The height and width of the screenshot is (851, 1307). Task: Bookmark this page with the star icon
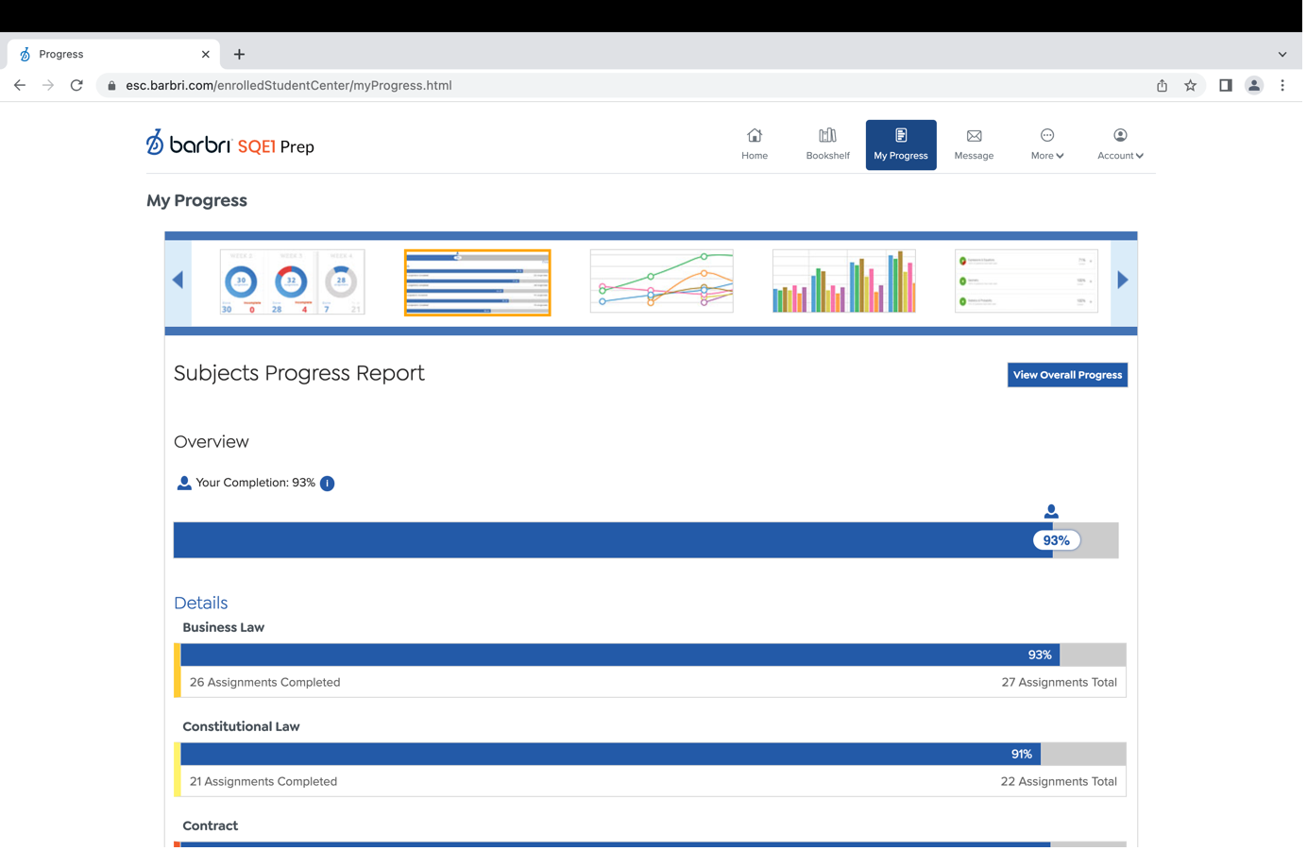point(1190,85)
